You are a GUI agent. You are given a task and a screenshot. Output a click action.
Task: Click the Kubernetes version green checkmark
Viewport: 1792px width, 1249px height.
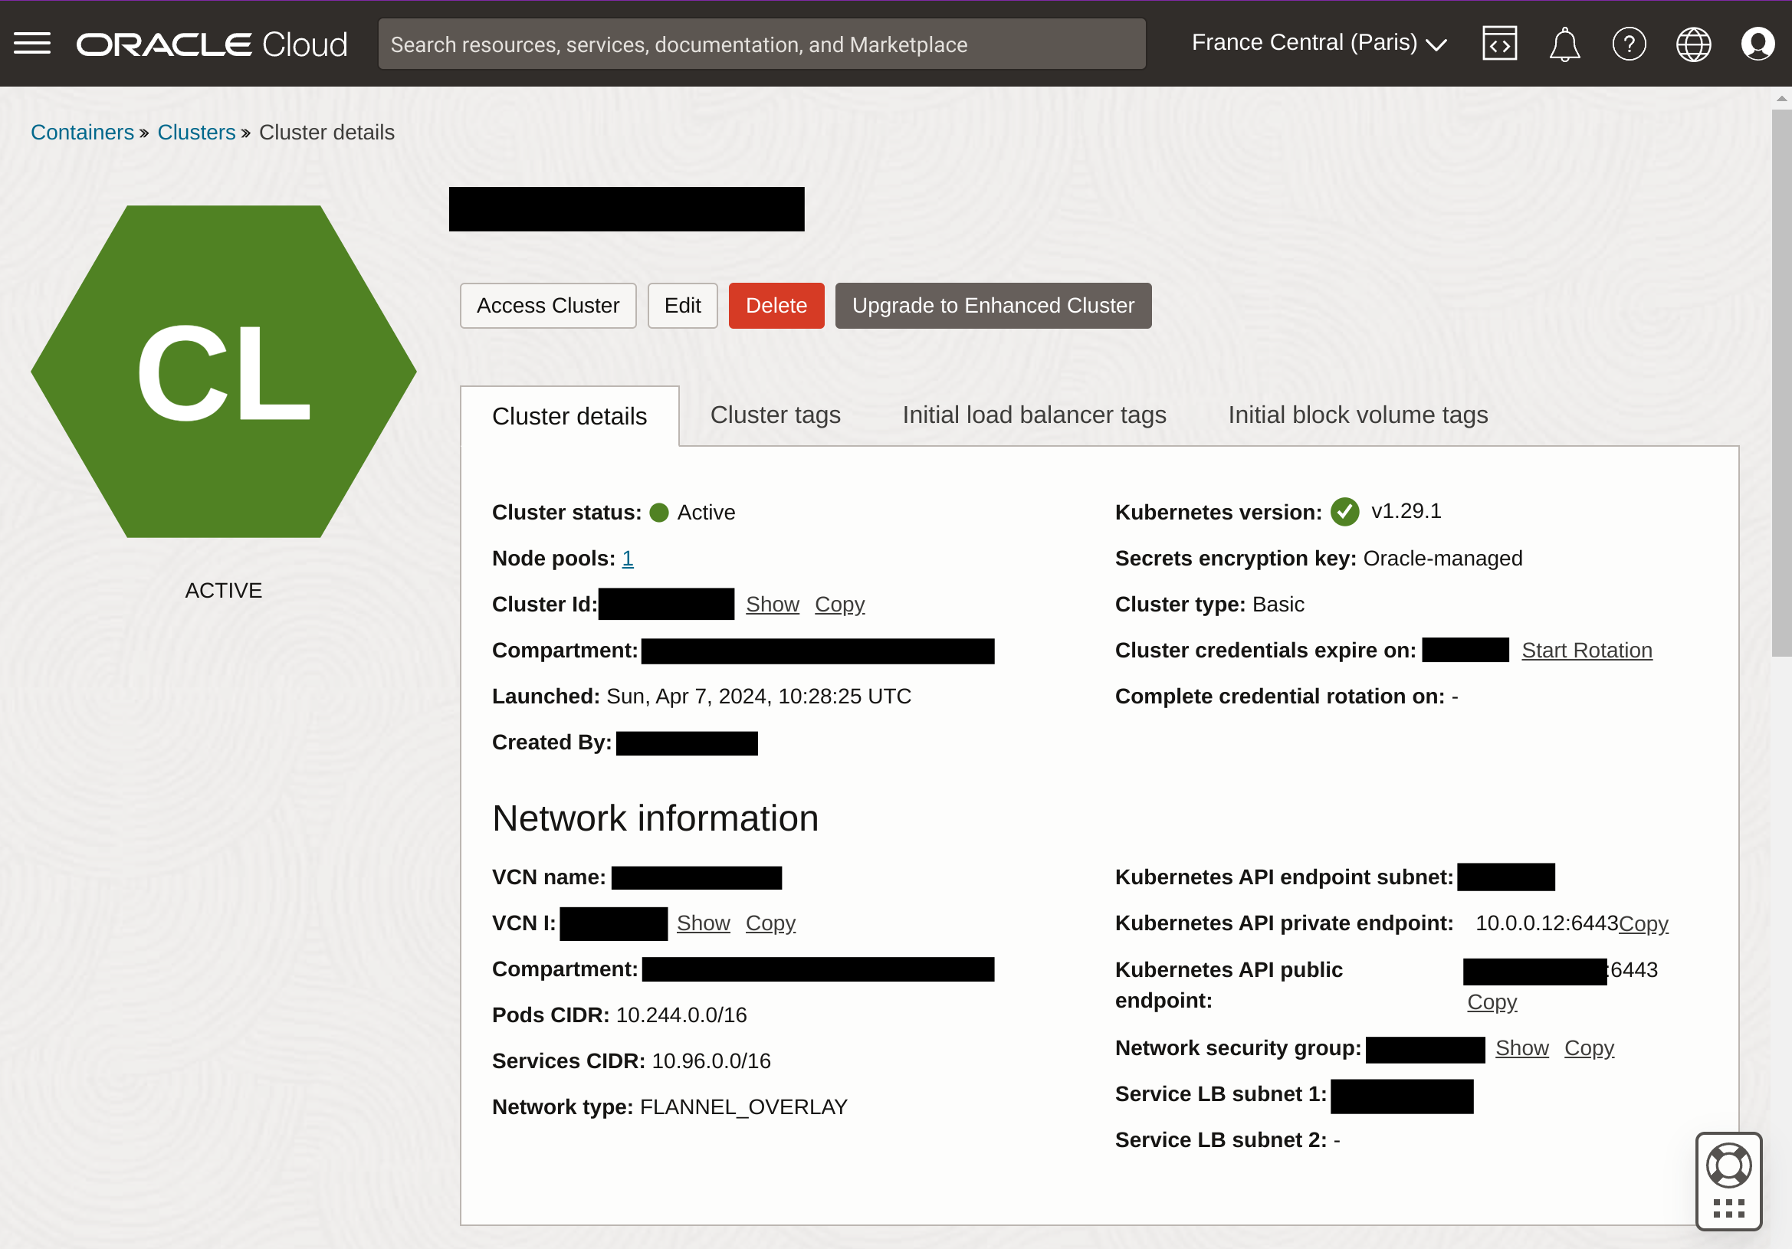pyautogui.click(x=1344, y=512)
